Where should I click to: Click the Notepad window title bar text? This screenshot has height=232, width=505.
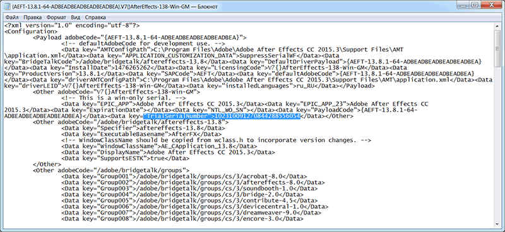[x=114, y=6]
